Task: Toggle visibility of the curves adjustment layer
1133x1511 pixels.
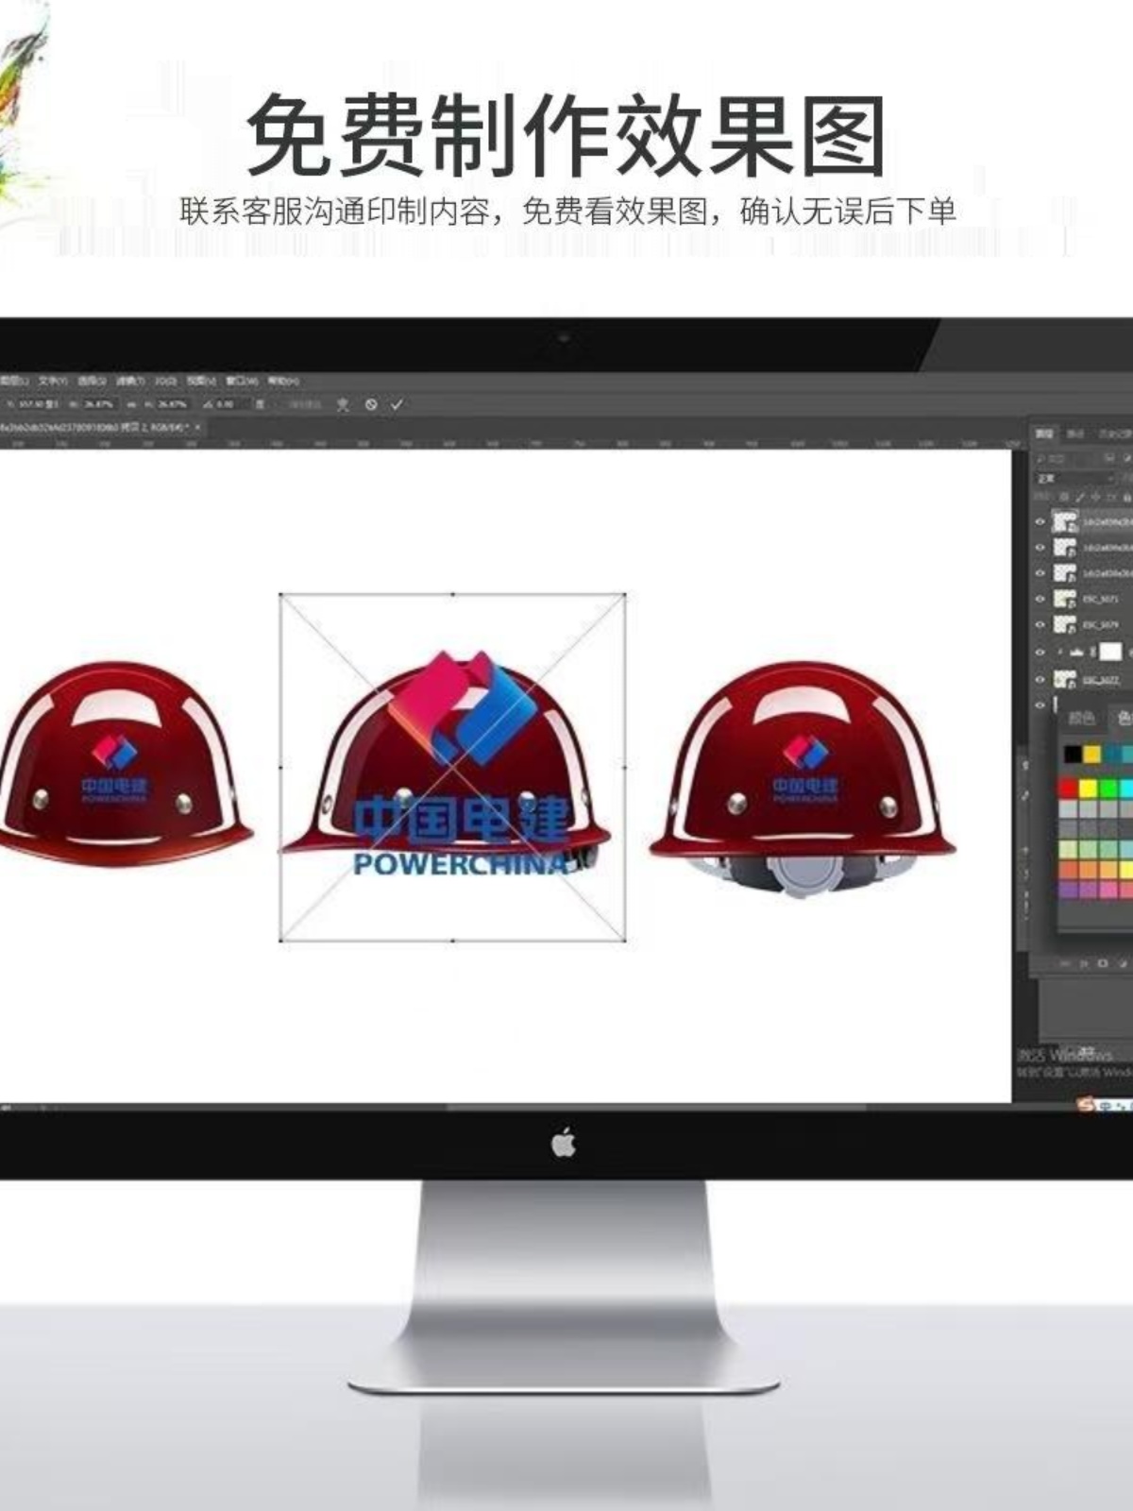Action: (1040, 652)
